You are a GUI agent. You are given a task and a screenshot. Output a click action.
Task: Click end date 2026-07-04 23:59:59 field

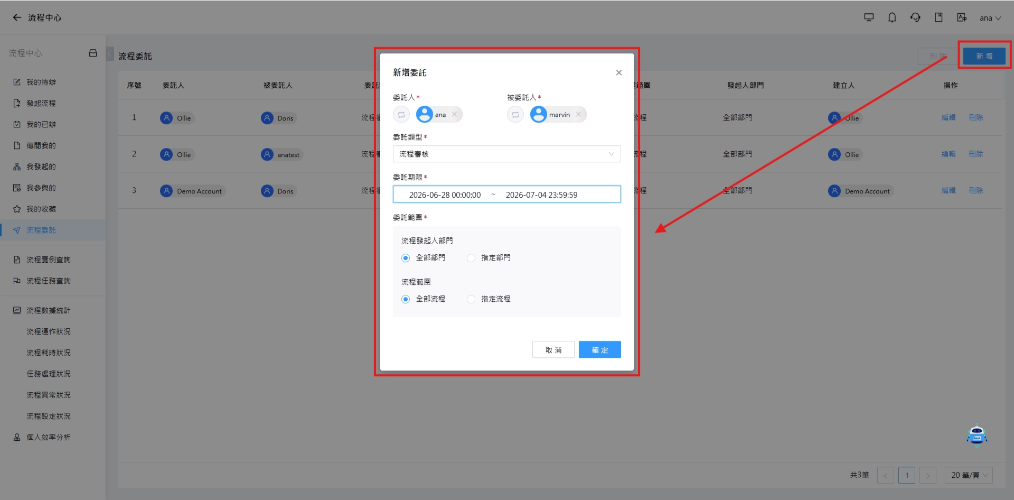click(541, 195)
